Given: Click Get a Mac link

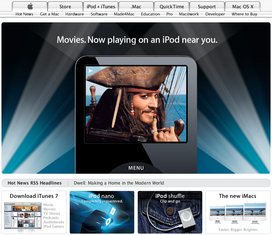Looking at the screenshot, I should 50,14.
